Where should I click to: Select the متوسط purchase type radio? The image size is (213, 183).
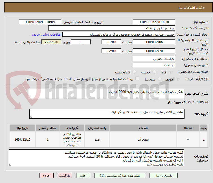pos(159,79)
